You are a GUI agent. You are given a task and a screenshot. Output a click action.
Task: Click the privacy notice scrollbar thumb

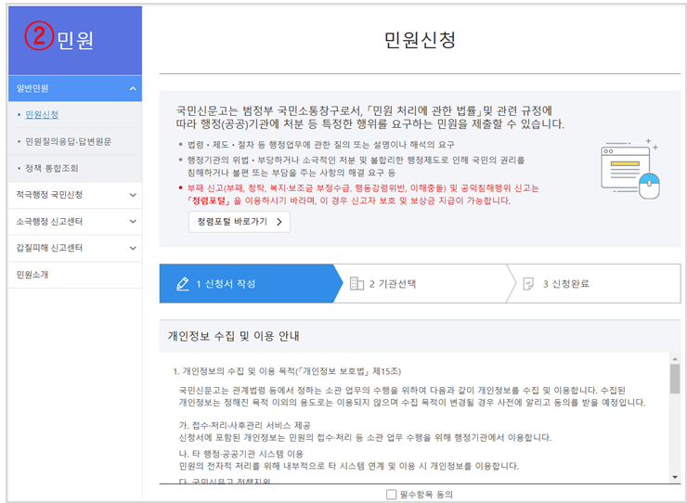click(675, 379)
